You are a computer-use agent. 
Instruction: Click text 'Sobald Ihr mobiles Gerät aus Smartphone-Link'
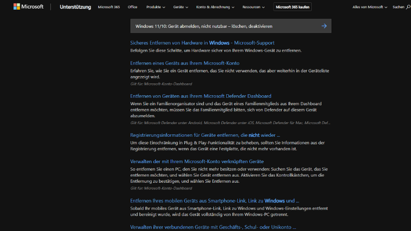click(x=176, y=209)
